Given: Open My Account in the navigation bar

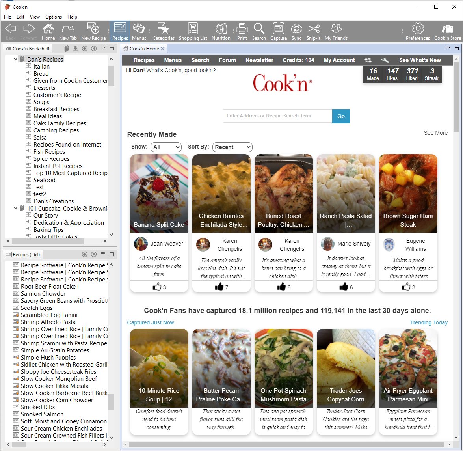Looking at the screenshot, I should 339,60.
